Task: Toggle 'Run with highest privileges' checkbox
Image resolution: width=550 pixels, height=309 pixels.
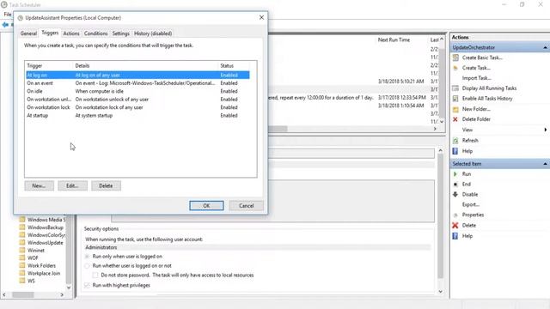Action: click(x=87, y=285)
